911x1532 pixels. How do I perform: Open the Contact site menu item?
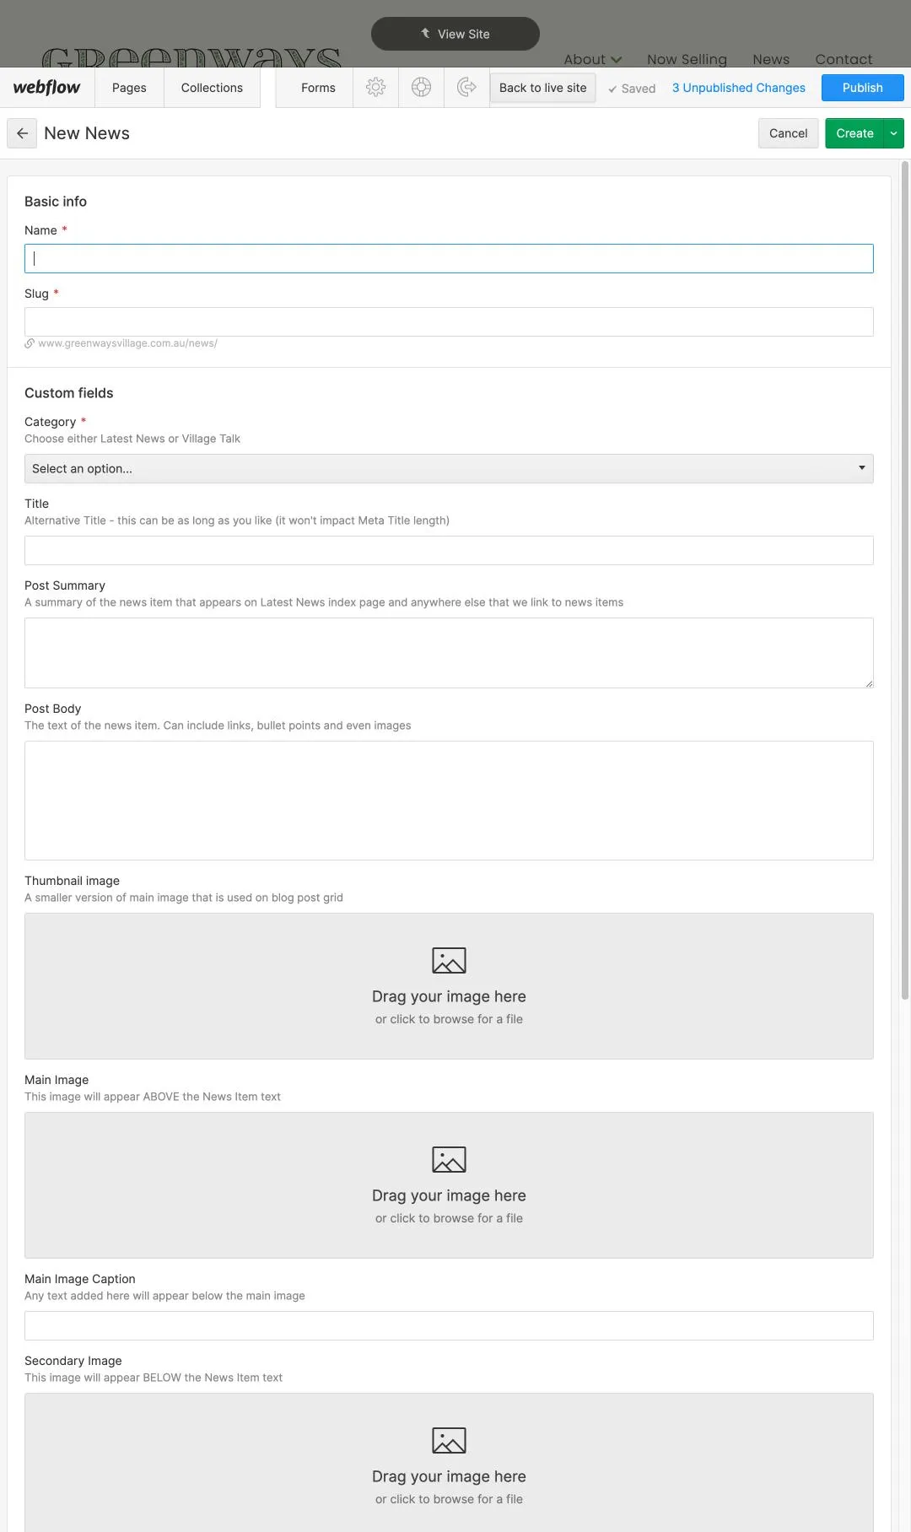[x=844, y=59]
